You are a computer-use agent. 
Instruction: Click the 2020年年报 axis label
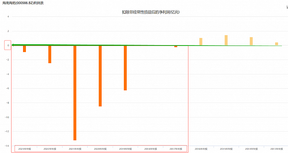(100, 149)
